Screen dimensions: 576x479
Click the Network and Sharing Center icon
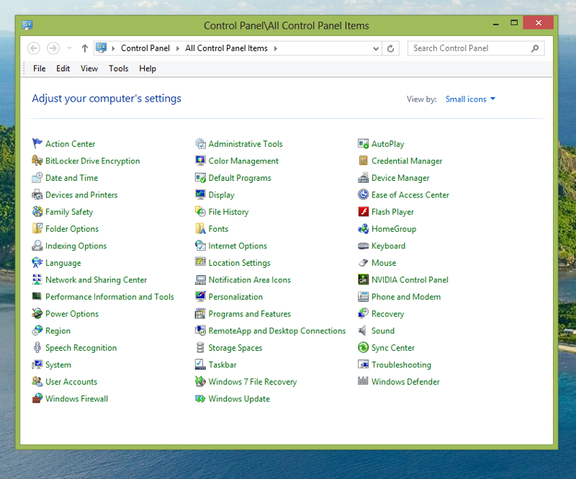37,279
